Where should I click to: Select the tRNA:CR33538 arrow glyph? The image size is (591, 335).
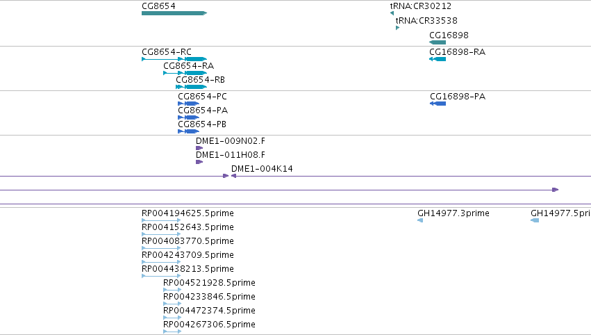tap(398, 28)
